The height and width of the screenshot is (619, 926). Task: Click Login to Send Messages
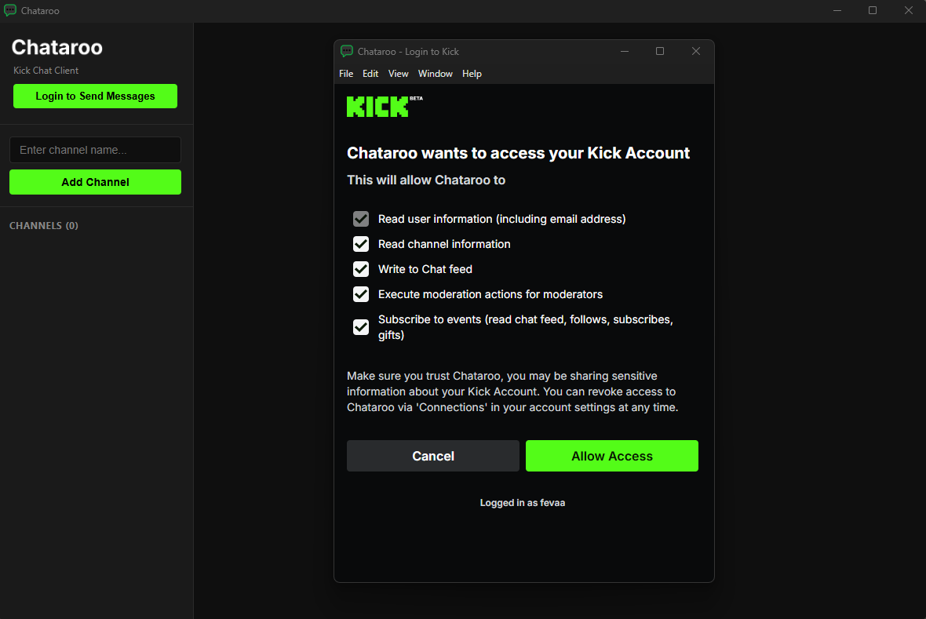pyautogui.click(x=95, y=96)
